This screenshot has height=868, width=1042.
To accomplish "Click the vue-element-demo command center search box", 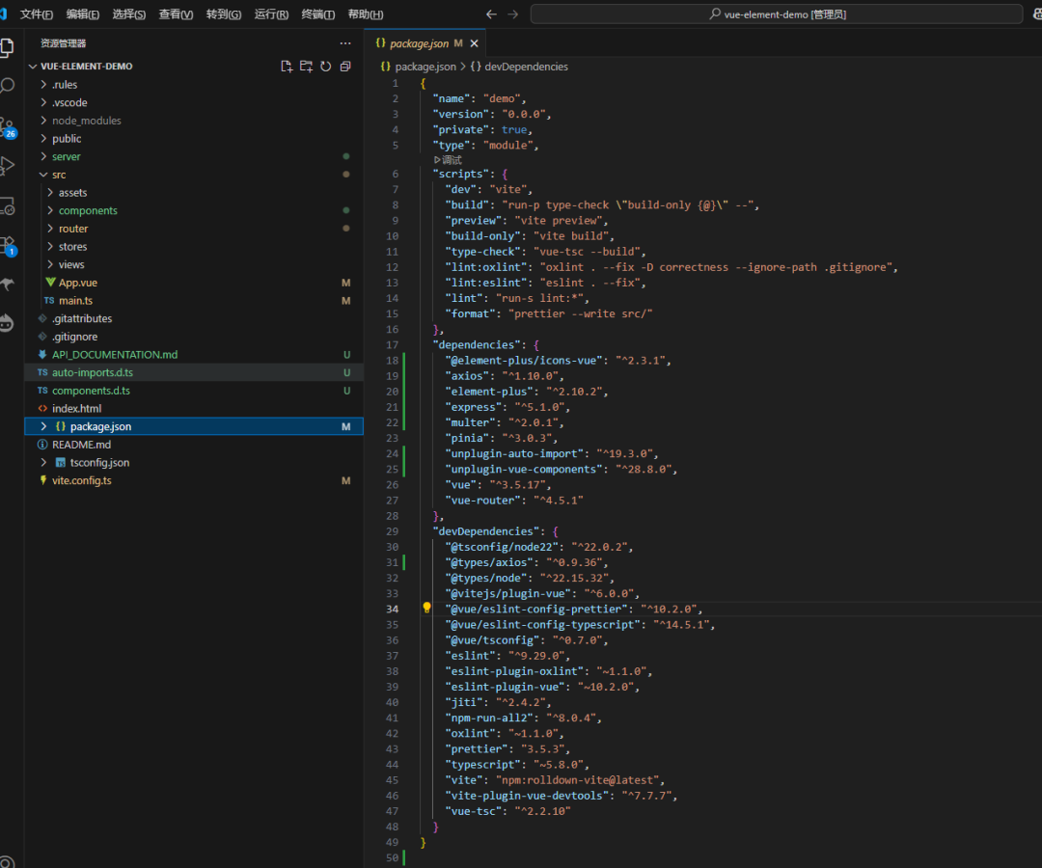I will click(776, 14).
